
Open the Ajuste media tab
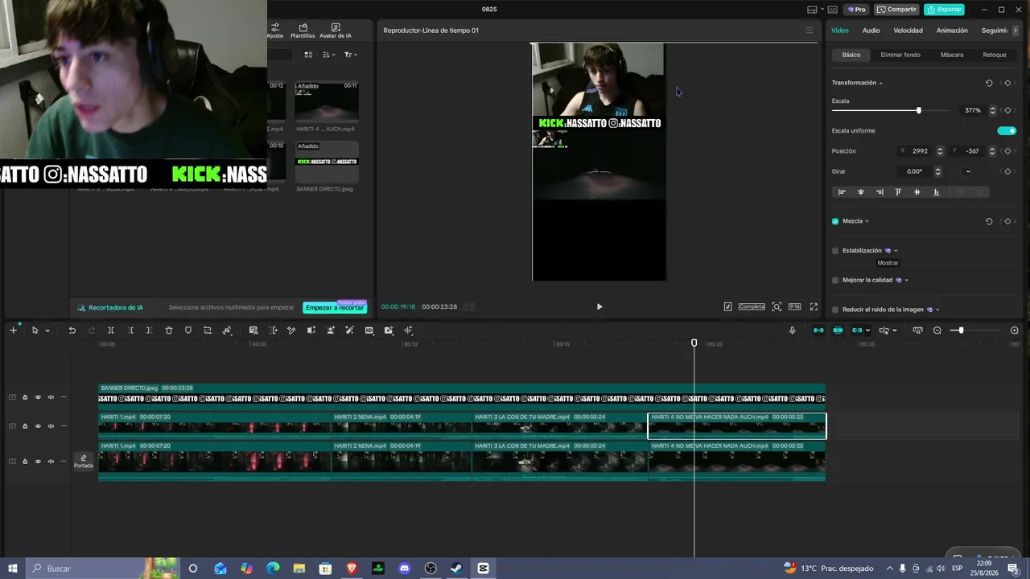tap(275, 31)
